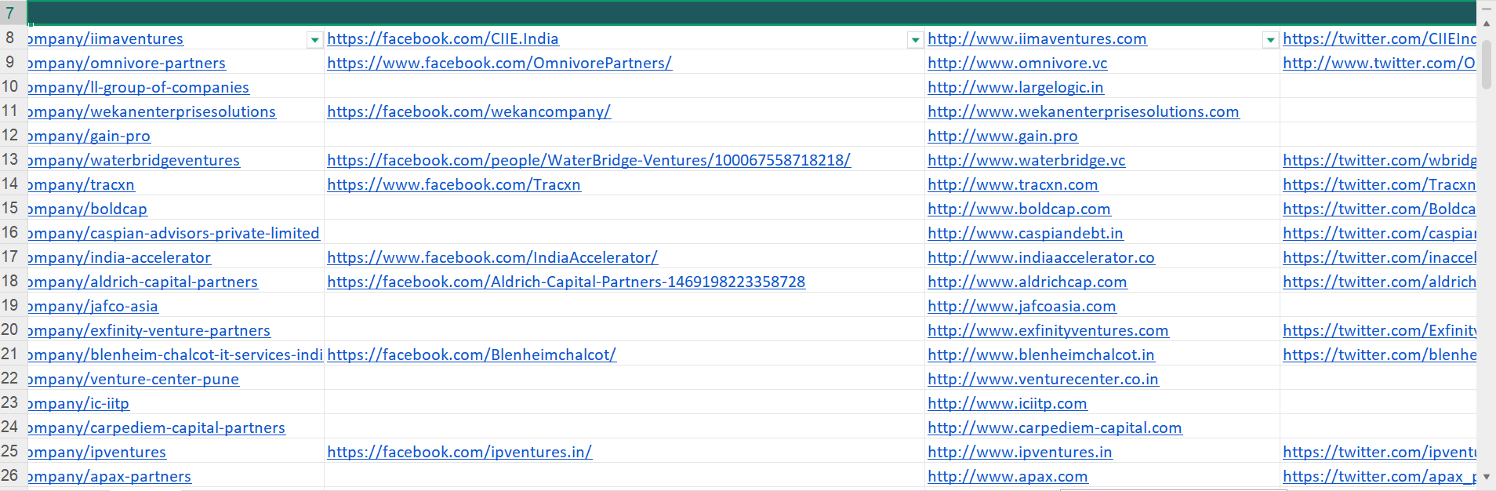This screenshot has width=1496, height=491.
Task: Click the company/omnivore-partners link
Action: pos(127,64)
